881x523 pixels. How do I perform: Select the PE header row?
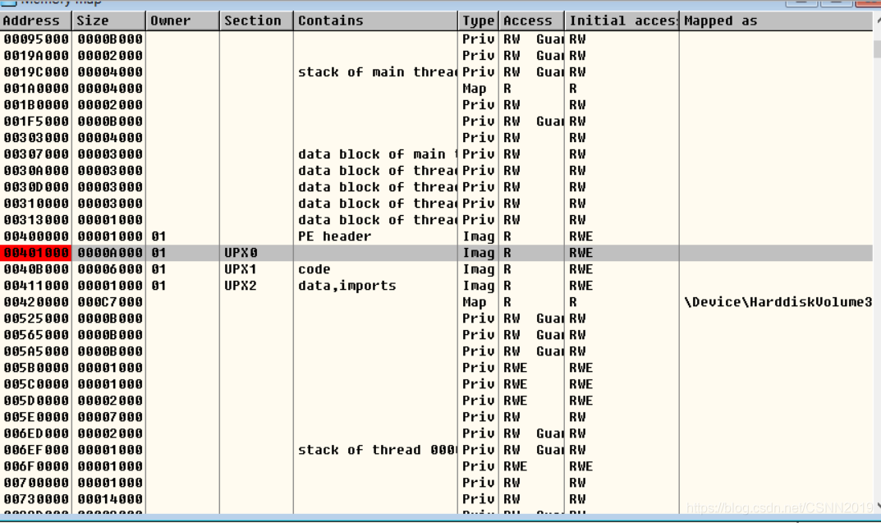point(437,236)
